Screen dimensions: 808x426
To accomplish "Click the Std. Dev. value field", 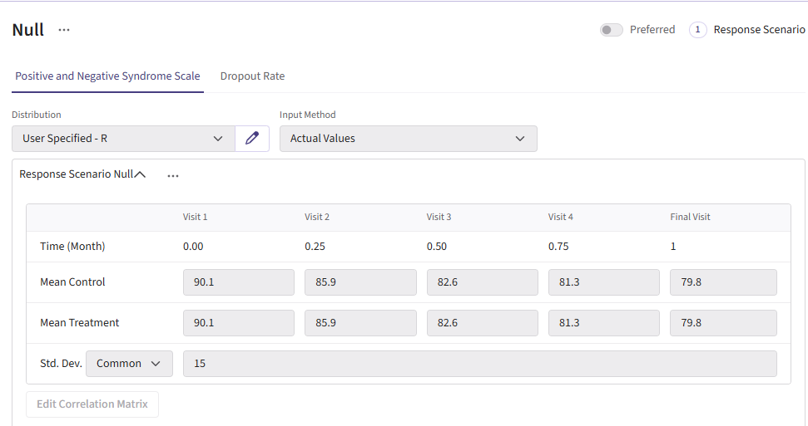I will coord(479,364).
